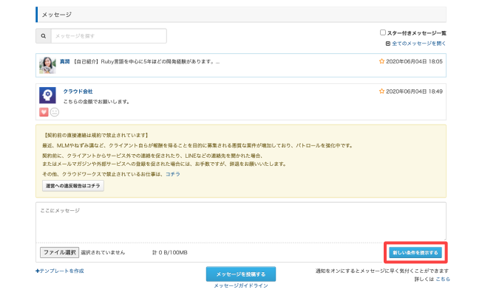Screen dimensions: 482x295
Task: Click 新しい条件を提示する button
Action: pyautogui.click(x=415, y=252)
